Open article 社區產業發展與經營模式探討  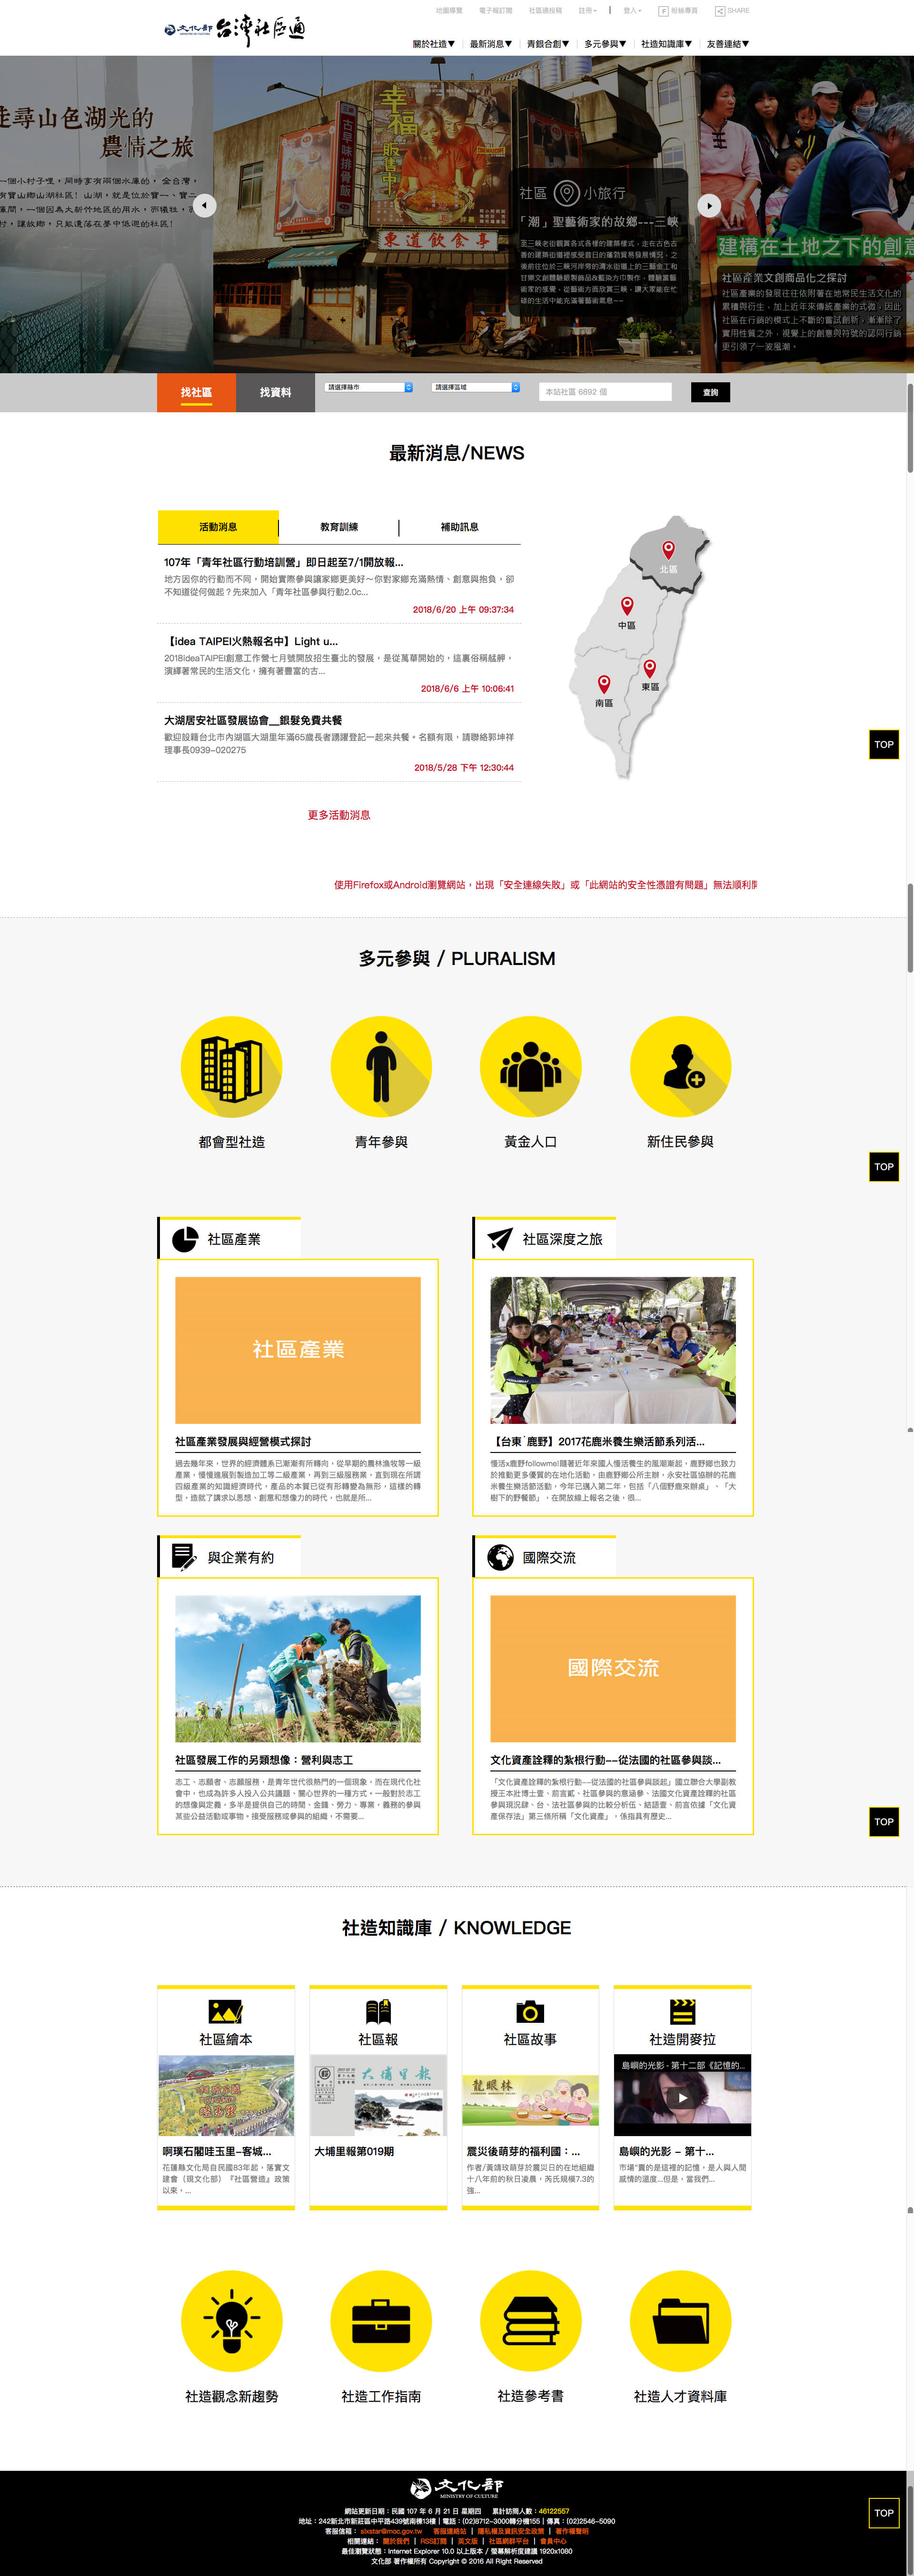(x=243, y=1441)
